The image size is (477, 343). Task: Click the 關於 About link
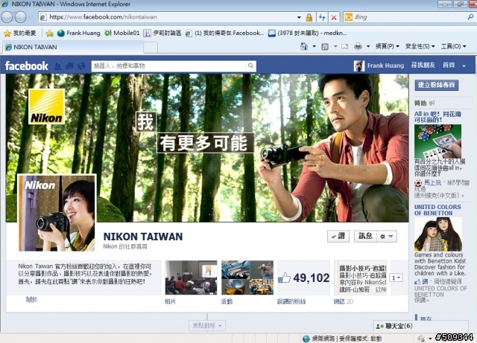(x=31, y=300)
